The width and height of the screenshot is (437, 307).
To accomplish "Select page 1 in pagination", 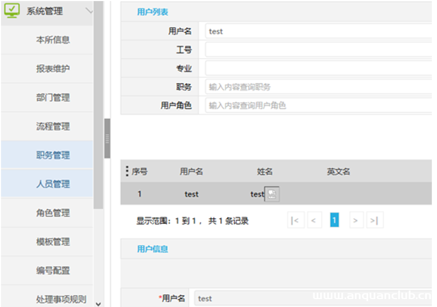I will pos(334,220).
